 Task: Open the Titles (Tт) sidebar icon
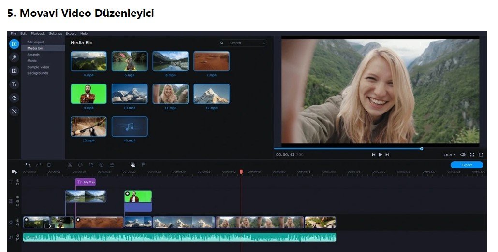click(15, 84)
